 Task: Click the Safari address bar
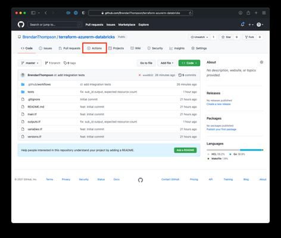point(140,13)
